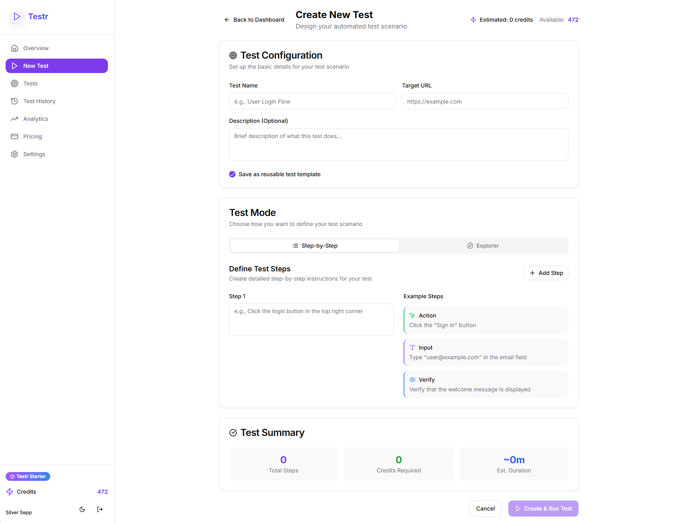The image size is (682, 523).
Task: Click the Pricing card icon
Action: pos(14,136)
